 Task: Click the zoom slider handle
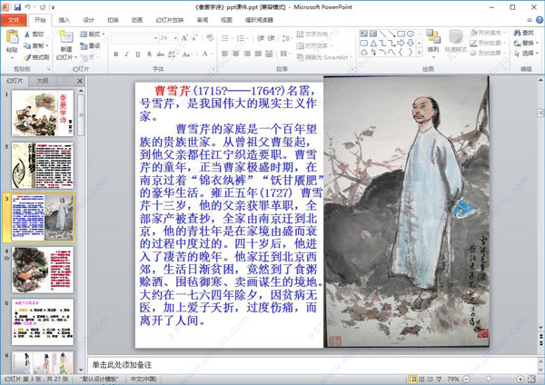489,379
